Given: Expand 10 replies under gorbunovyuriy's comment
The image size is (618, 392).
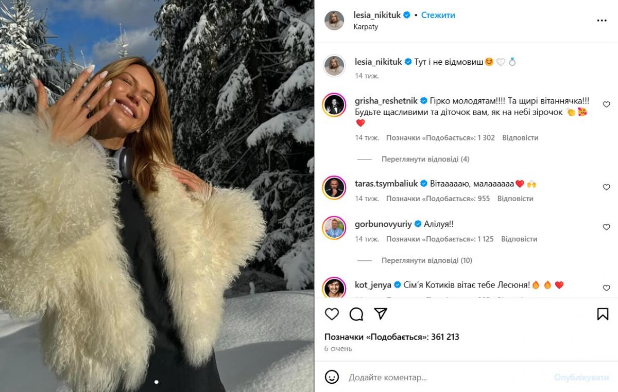Looking at the screenshot, I should coord(426,261).
